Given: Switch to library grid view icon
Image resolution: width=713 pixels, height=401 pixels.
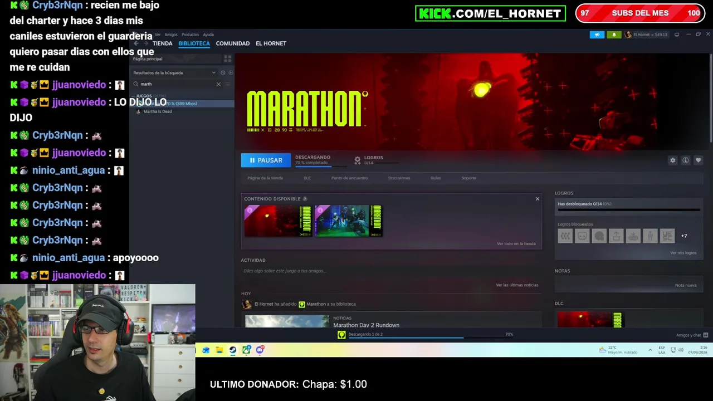Looking at the screenshot, I should point(227,58).
